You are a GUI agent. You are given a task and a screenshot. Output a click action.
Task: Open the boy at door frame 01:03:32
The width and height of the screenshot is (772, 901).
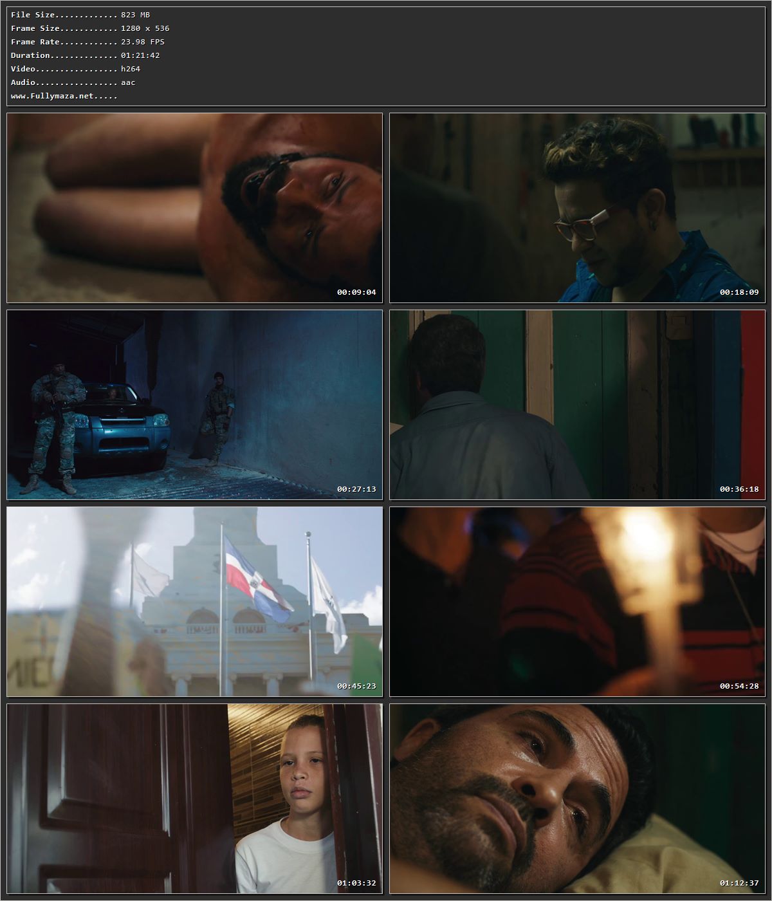point(194,799)
